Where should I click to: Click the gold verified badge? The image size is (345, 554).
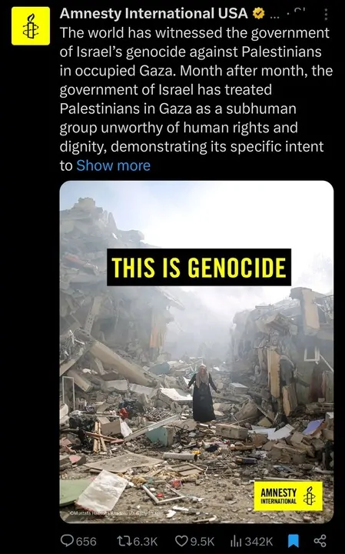pos(259,14)
